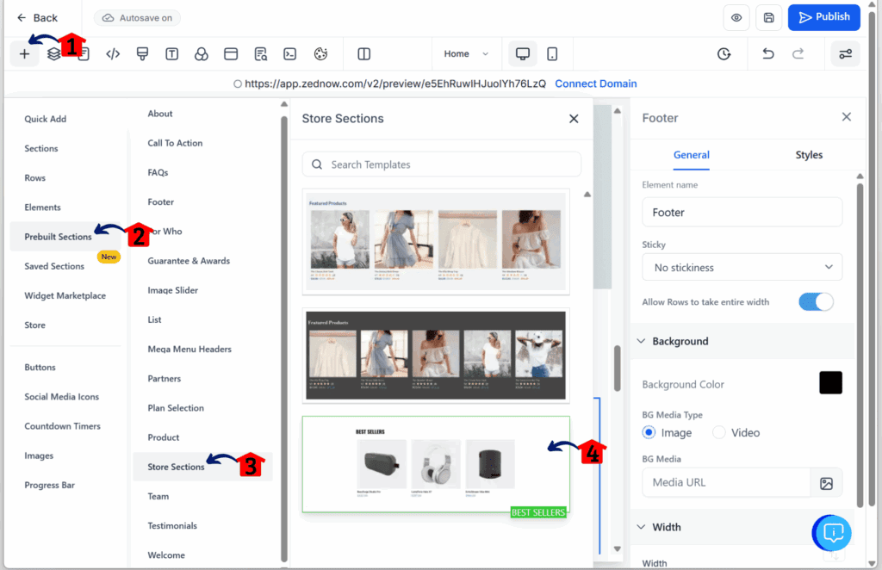Select Progress Bar in left menu

click(x=49, y=485)
